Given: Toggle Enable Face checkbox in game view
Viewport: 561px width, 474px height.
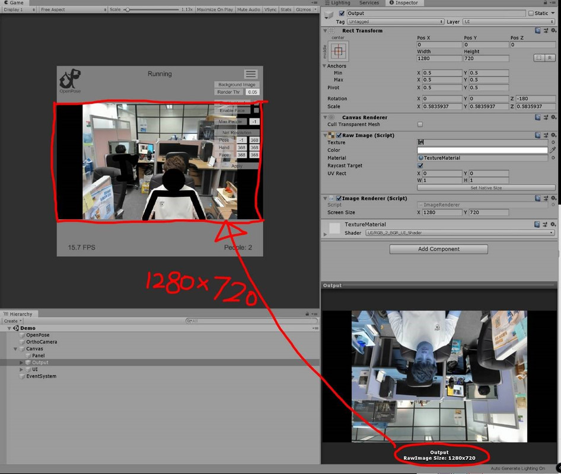Looking at the screenshot, I should pyautogui.click(x=256, y=110).
